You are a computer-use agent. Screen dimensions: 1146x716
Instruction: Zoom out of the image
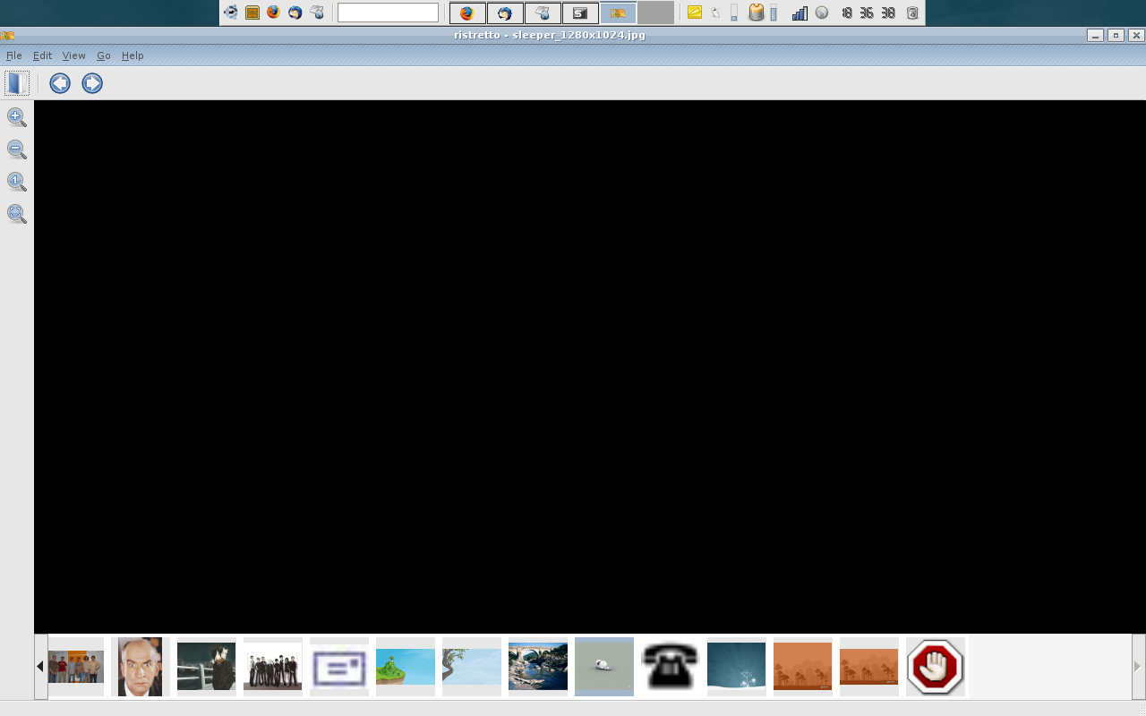(16, 149)
